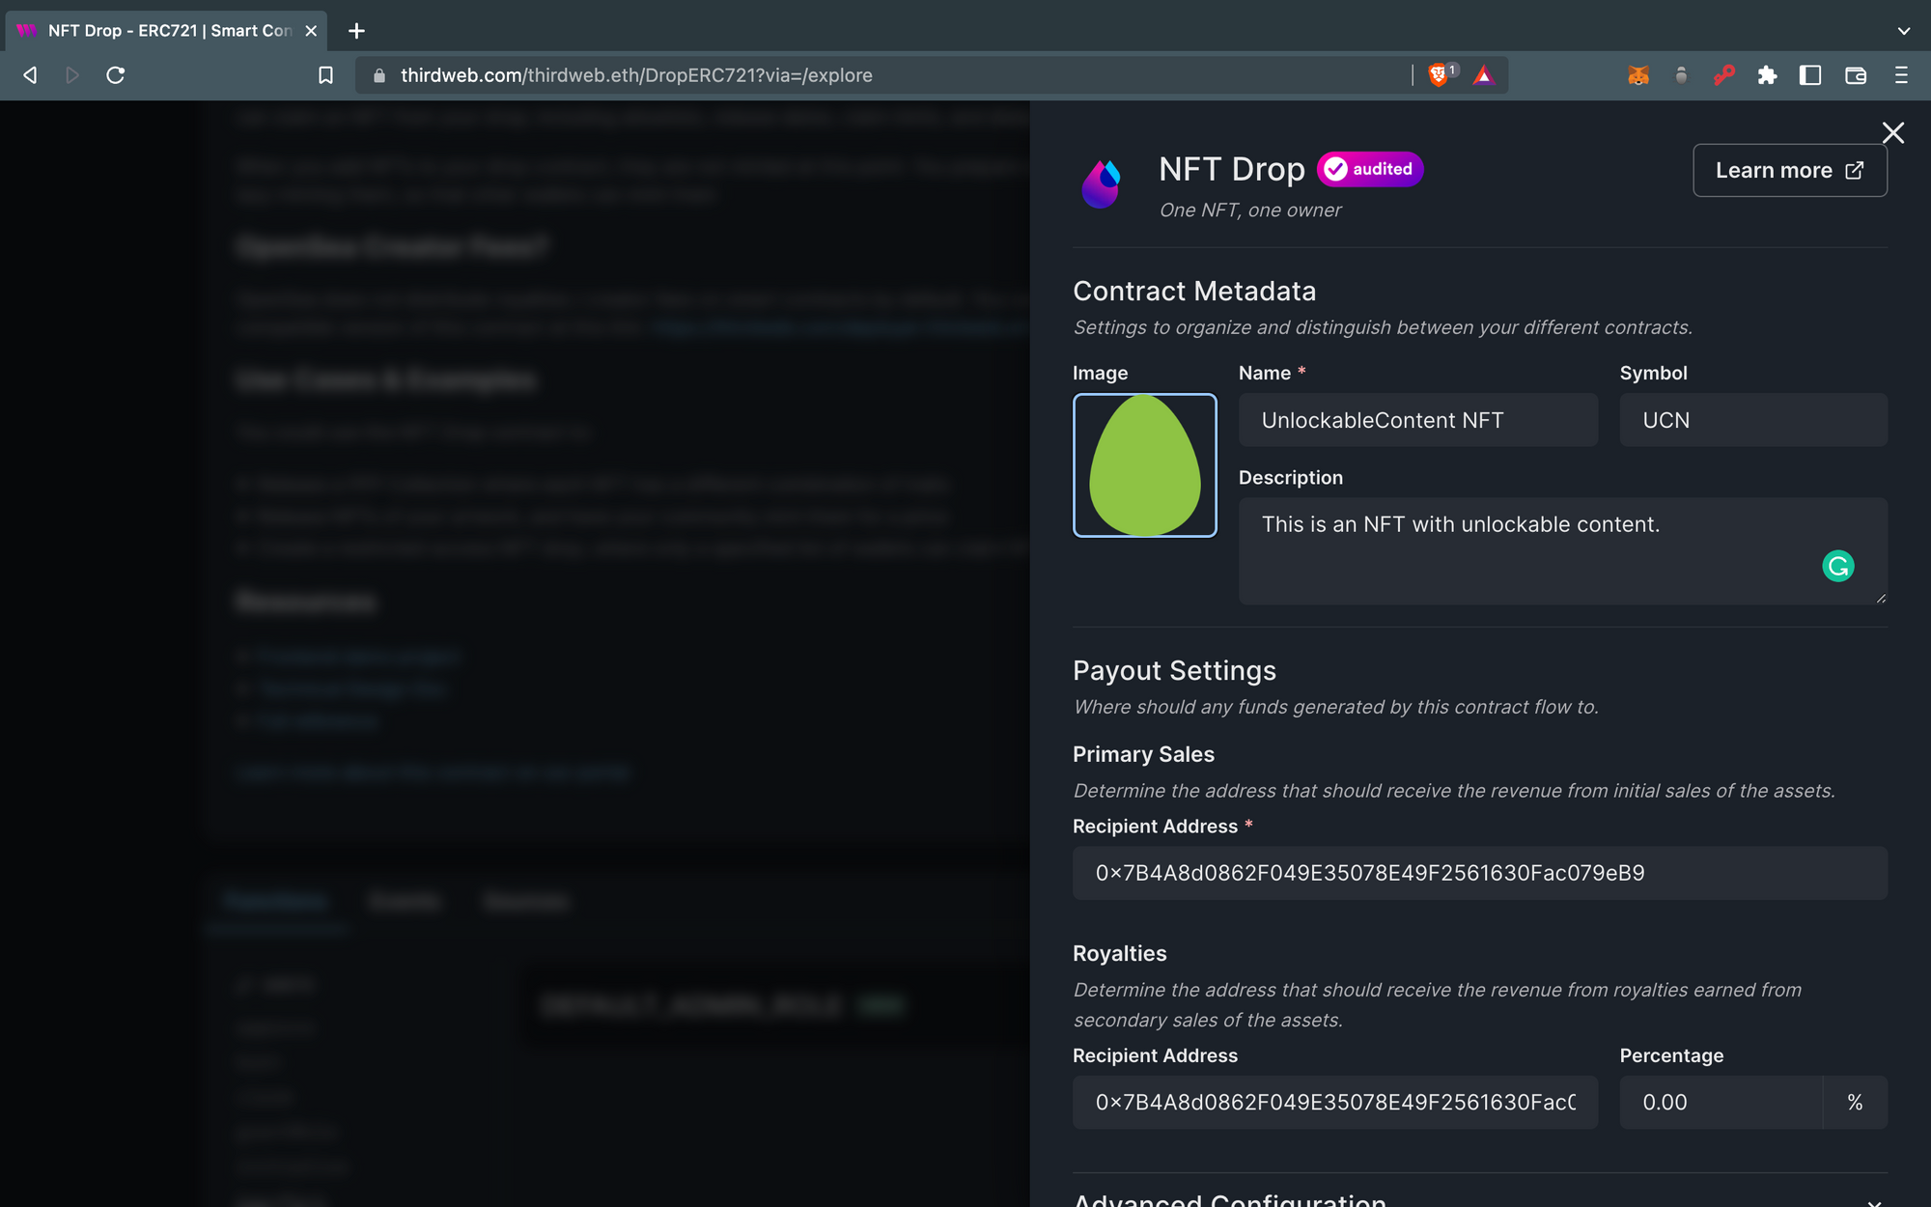Viewport: 1931px width, 1207px height.
Task: Click the audited badge checkmark icon
Action: [x=1337, y=168]
